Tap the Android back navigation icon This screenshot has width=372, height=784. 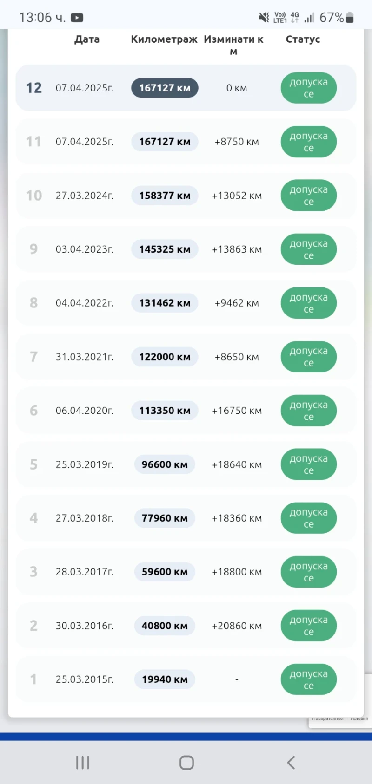pyautogui.click(x=291, y=763)
